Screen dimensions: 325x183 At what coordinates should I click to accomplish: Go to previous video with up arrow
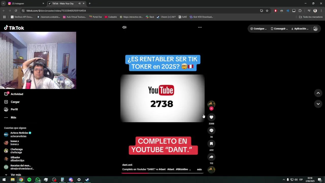point(318,93)
